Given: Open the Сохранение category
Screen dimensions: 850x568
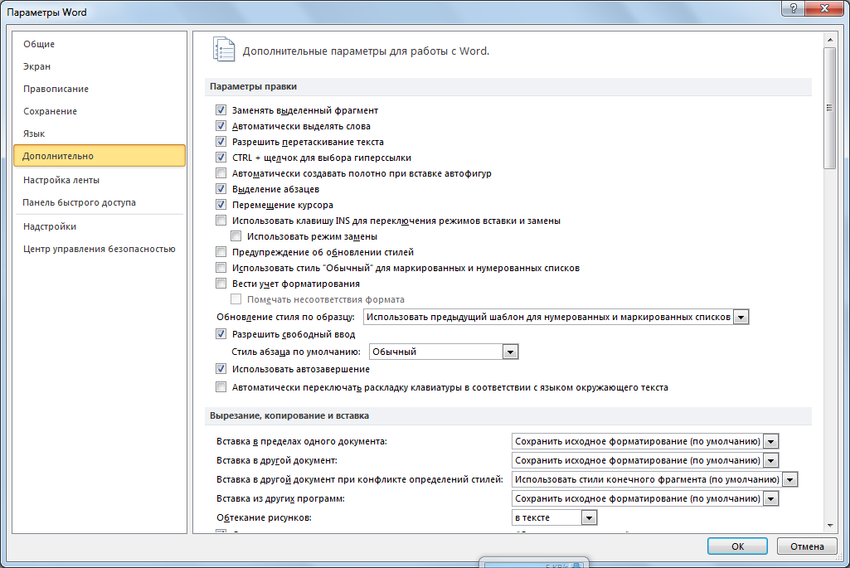Looking at the screenshot, I should pyautogui.click(x=100, y=110).
